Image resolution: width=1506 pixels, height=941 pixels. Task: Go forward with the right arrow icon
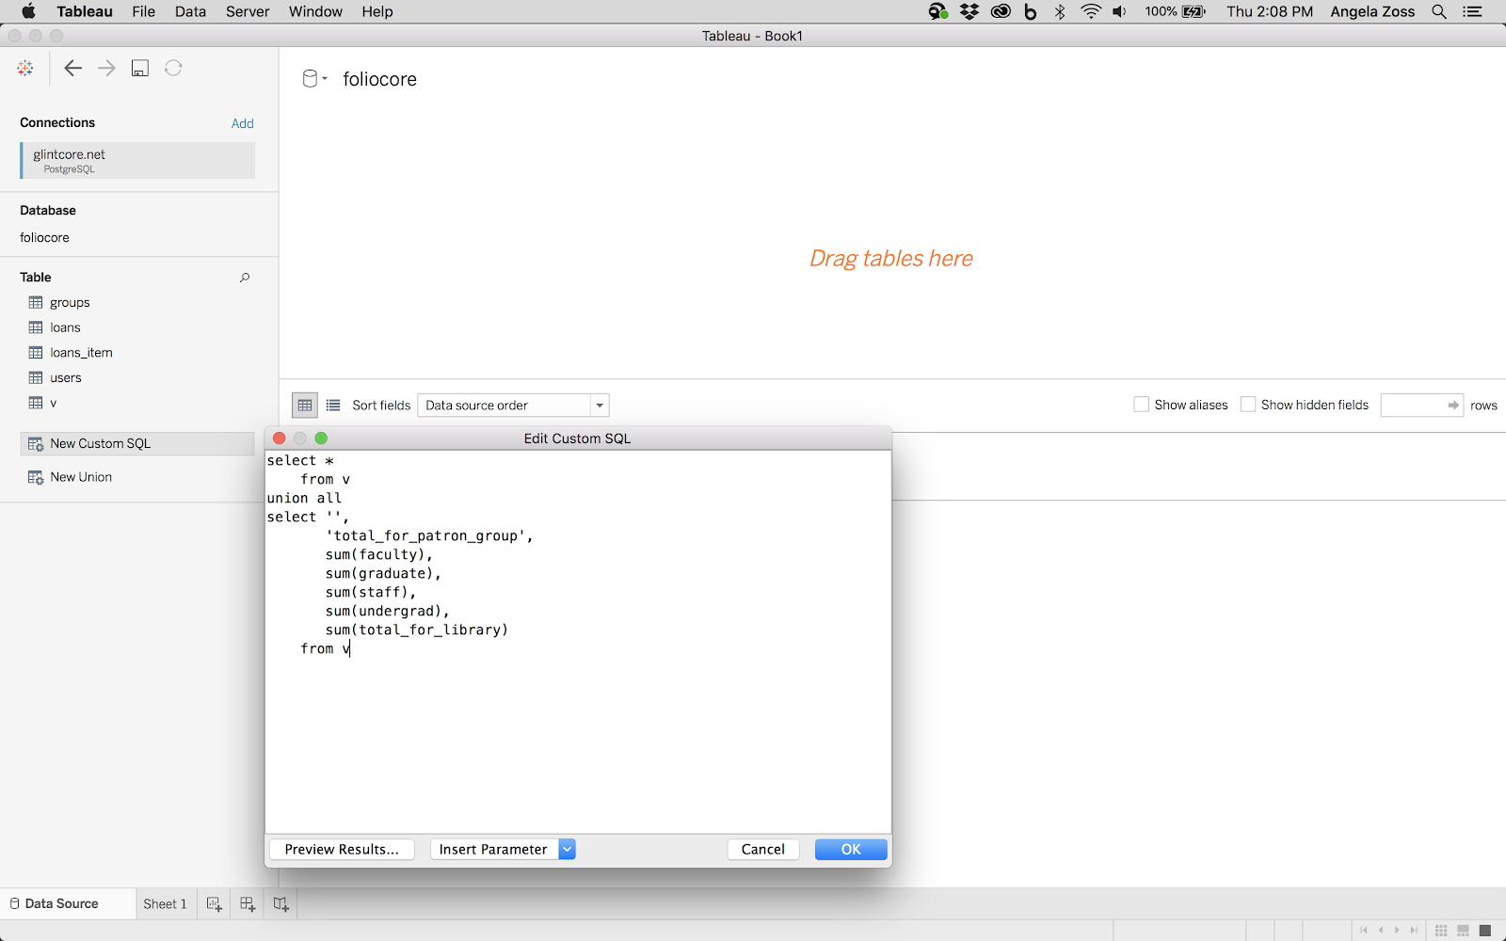pos(106,68)
